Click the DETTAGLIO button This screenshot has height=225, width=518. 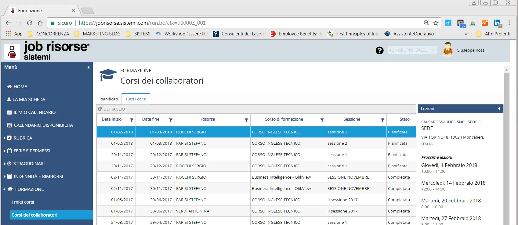tap(112, 109)
